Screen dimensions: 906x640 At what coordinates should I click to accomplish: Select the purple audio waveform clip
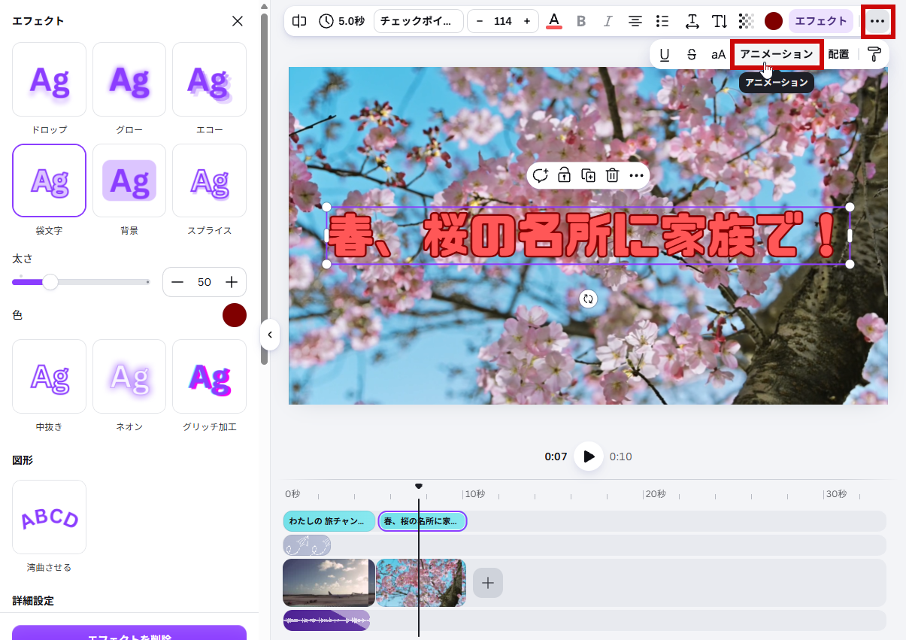[326, 620]
